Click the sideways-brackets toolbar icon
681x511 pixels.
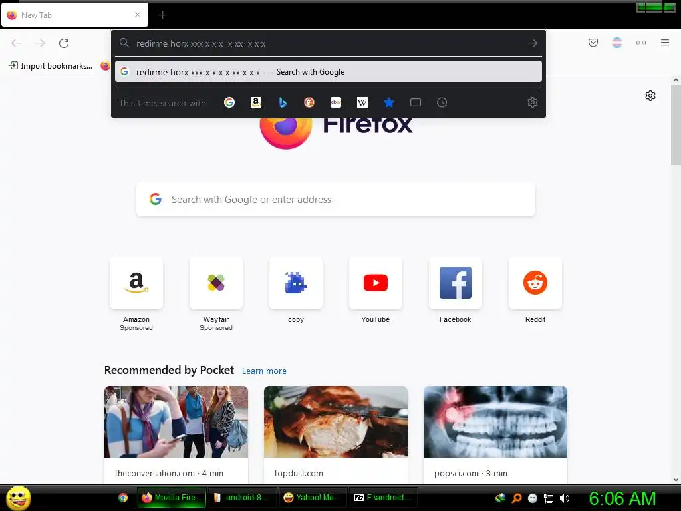coord(640,43)
